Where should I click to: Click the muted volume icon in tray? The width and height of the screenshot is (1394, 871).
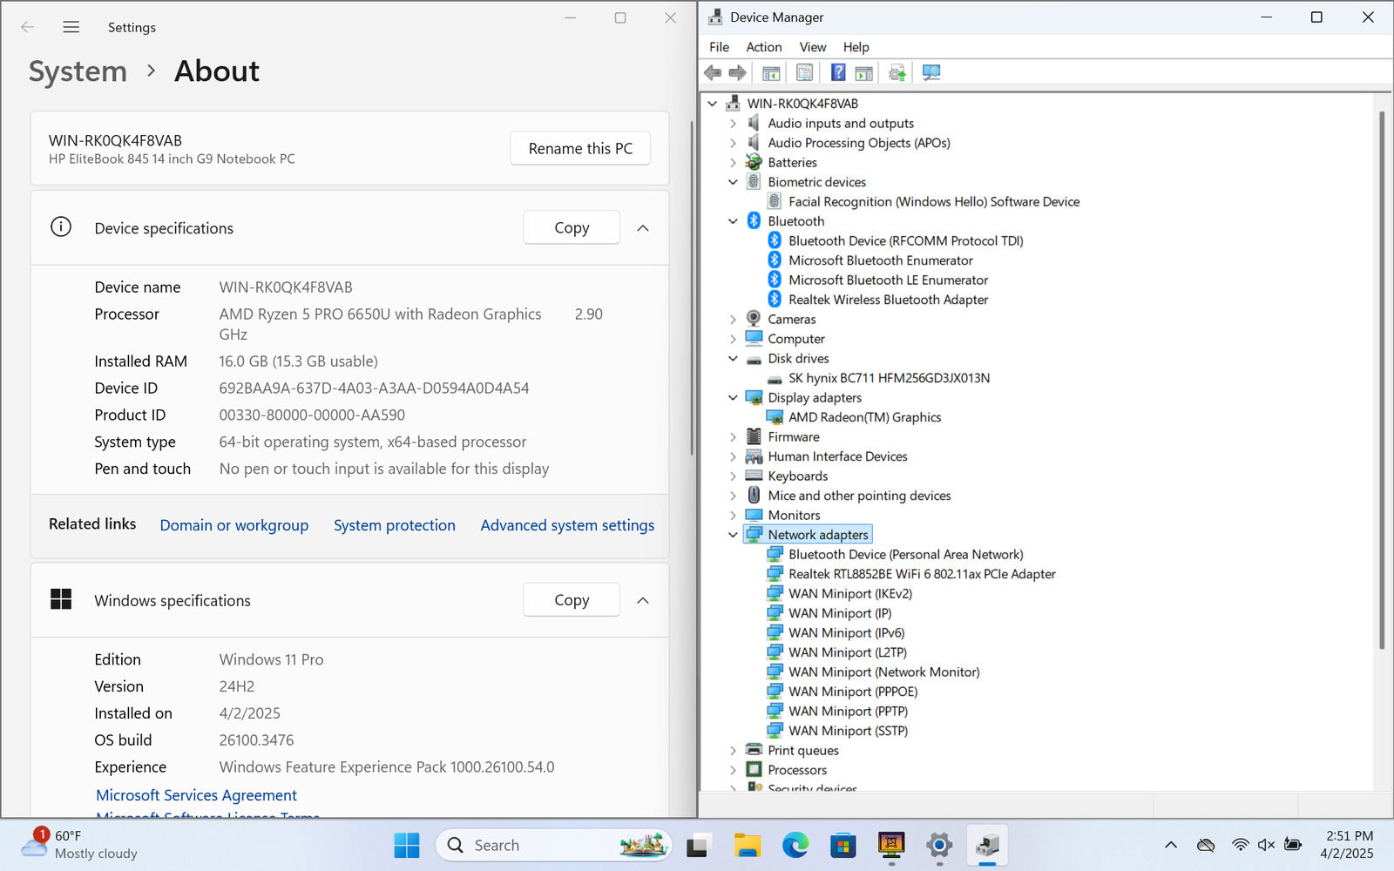tap(1266, 845)
